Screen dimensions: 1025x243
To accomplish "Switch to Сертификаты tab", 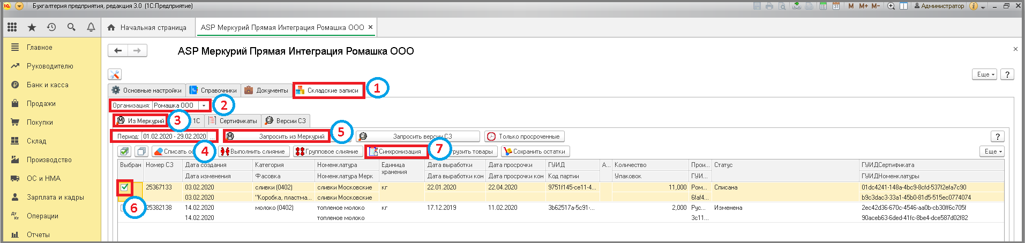I will pos(233,121).
